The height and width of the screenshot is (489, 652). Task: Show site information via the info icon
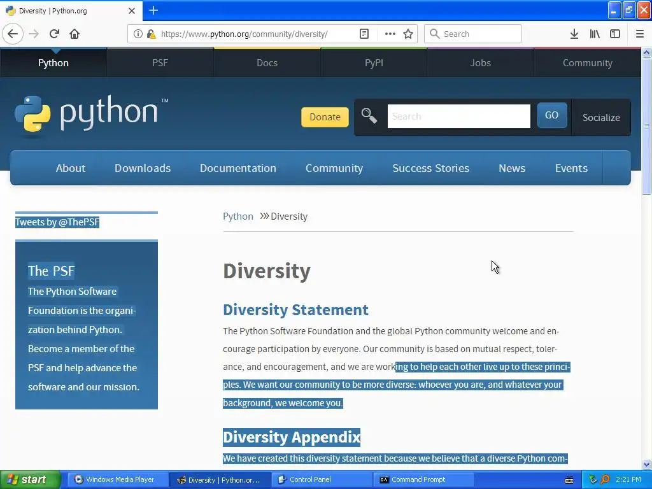138,34
